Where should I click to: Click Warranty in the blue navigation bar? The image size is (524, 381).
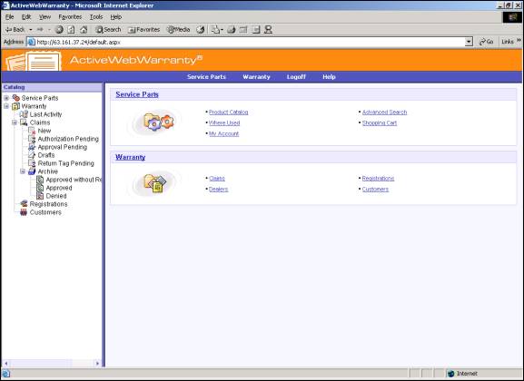[x=256, y=77]
